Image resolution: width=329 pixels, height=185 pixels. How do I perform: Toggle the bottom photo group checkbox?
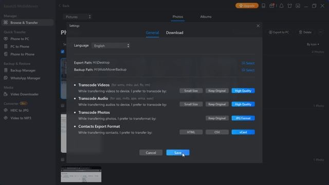[x=63, y=160]
